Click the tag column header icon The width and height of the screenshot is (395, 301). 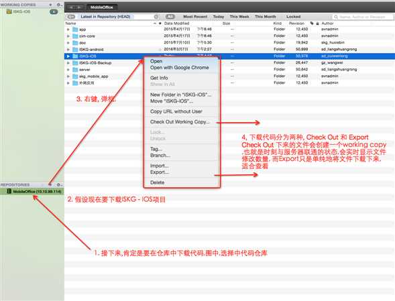[312, 23]
